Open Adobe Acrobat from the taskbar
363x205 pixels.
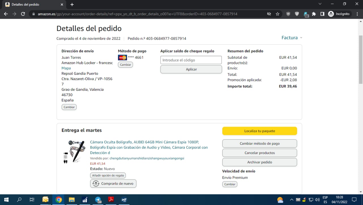tap(111, 200)
